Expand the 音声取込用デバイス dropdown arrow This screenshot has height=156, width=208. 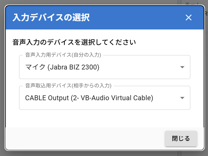tap(183, 98)
